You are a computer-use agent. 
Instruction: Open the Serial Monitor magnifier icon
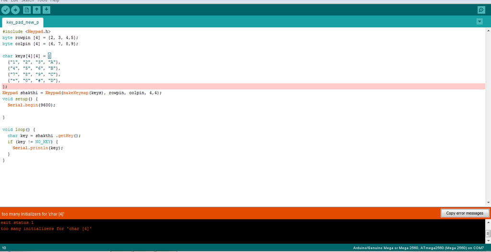pos(481,10)
